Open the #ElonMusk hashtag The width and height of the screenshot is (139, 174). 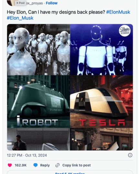tap(118, 12)
